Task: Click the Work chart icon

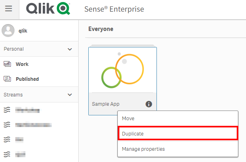Action: (7, 64)
